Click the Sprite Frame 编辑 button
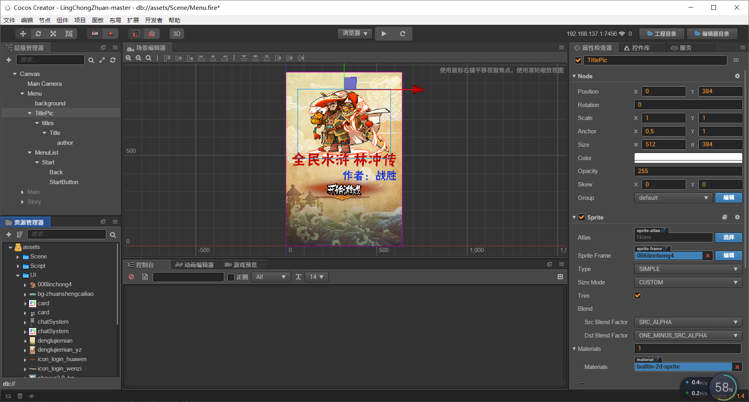The image size is (749, 402). [729, 256]
